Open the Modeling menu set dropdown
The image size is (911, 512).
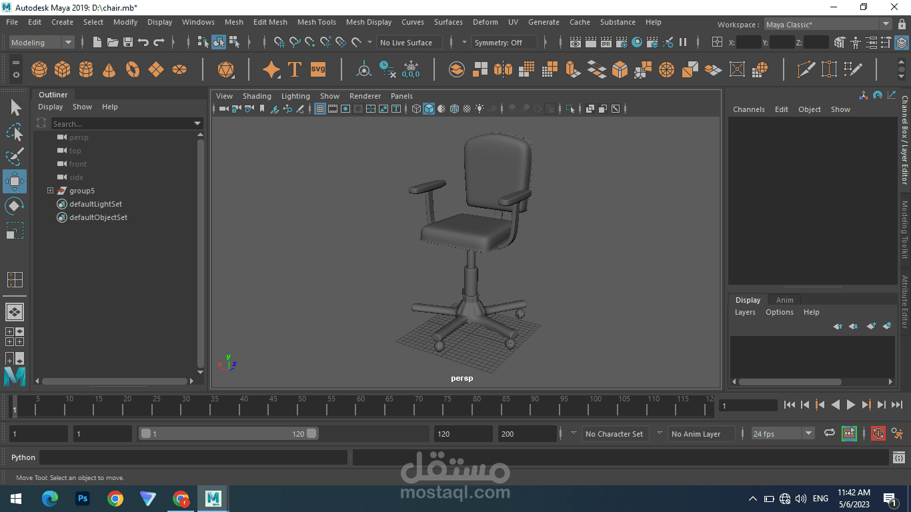click(x=42, y=42)
